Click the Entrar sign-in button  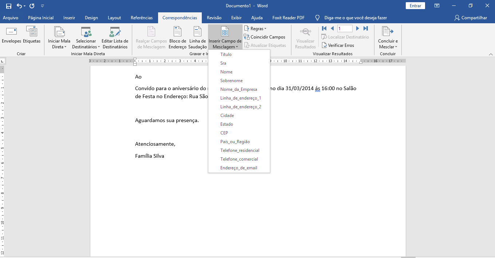click(x=415, y=6)
